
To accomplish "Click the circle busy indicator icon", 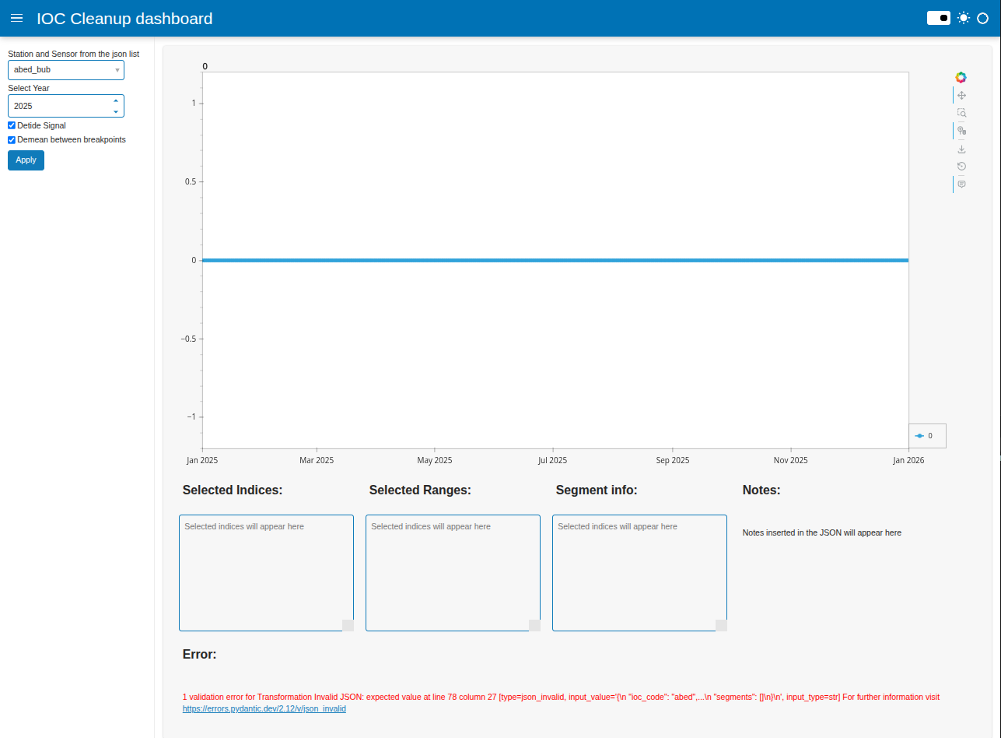I will click(982, 18).
